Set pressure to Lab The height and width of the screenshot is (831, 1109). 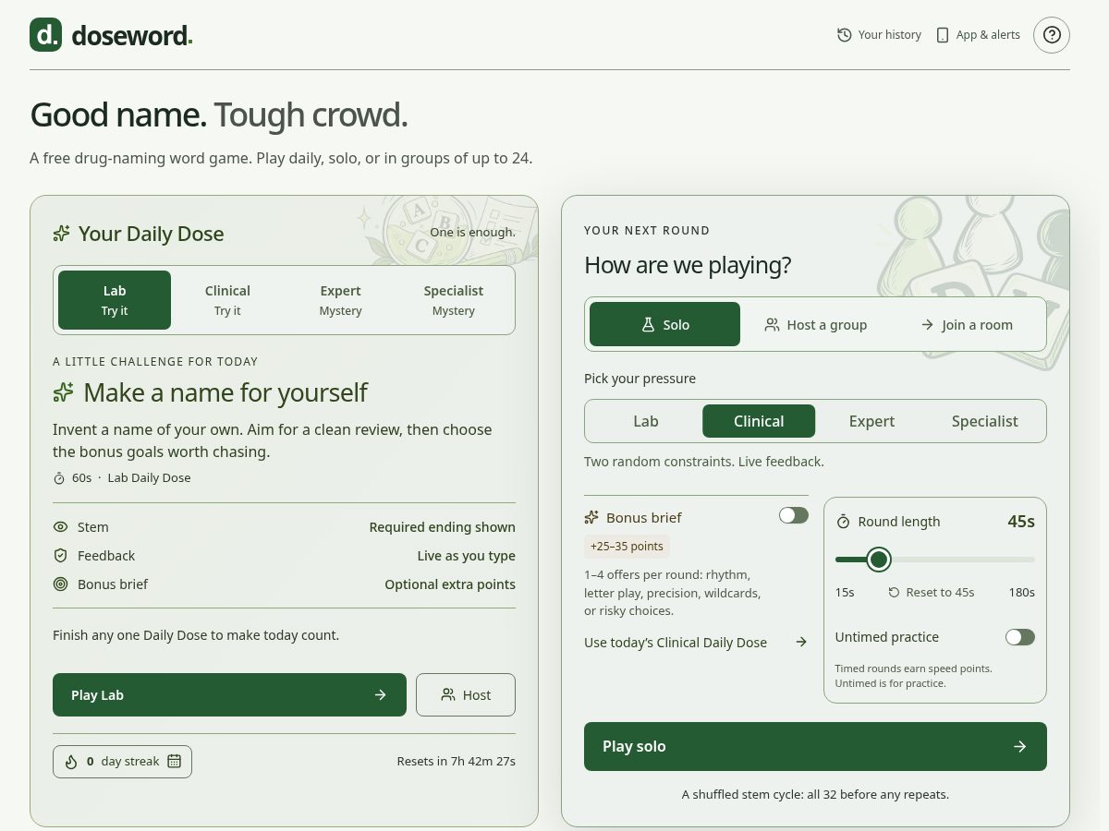tap(646, 421)
